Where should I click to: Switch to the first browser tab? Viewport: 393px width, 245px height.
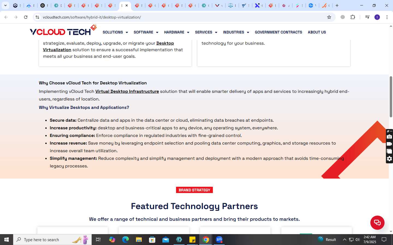[x=17, y=5]
